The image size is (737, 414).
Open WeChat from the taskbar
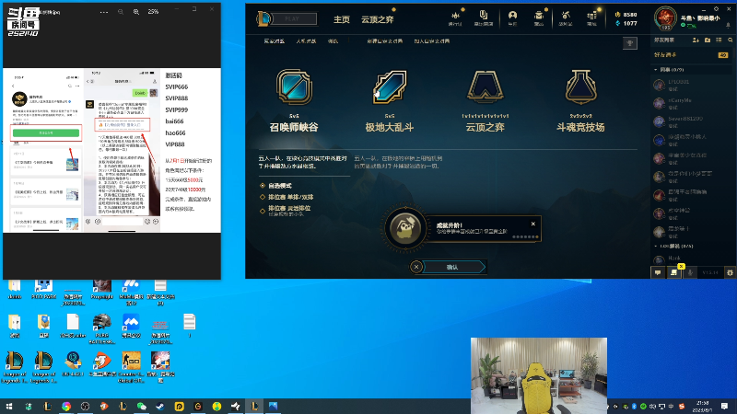tap(142, 407)
